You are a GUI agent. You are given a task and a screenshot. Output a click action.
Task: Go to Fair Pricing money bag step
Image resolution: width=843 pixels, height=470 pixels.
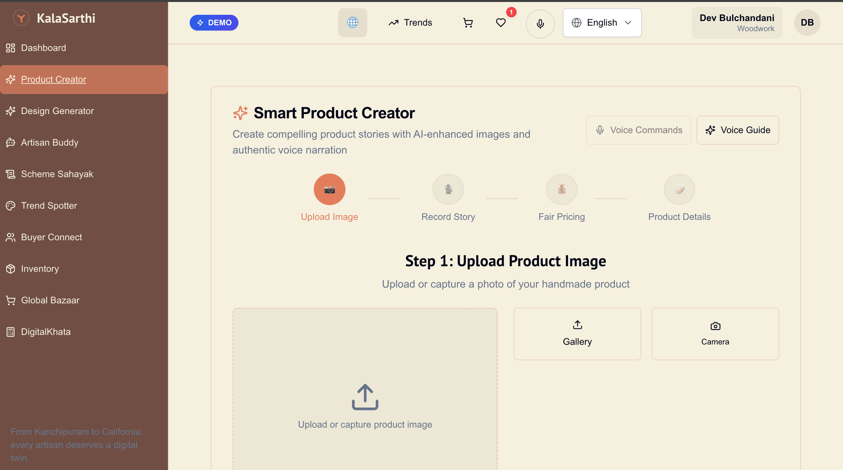point(562,189)
